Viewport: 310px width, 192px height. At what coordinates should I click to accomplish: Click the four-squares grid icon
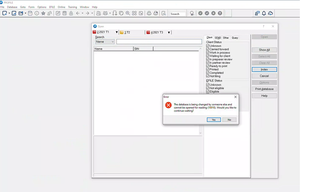pyautogui.click(x=134, y=13)
